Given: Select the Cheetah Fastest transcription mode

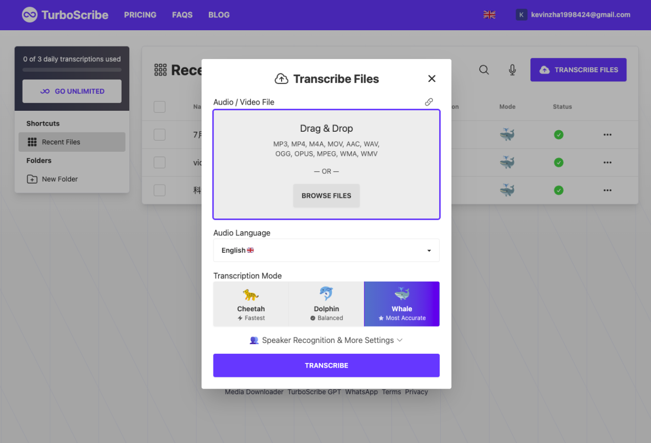Looking at the screenshot, I should [251, 304].
